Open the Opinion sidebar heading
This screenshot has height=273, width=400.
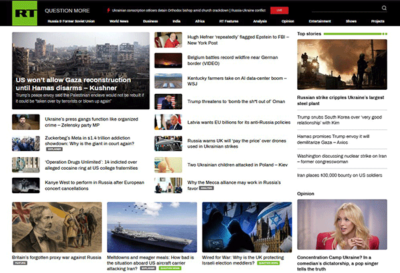(x=305, y=194)
